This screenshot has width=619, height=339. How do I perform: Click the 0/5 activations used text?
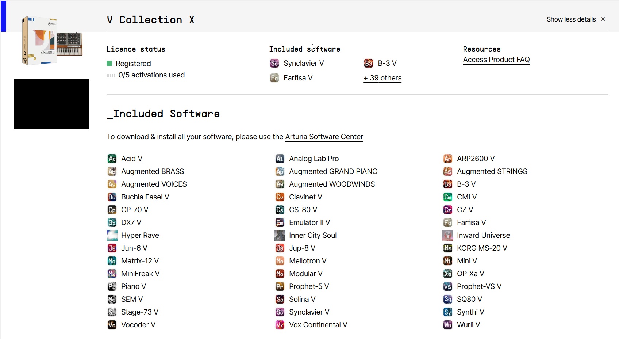[x=151, y=75]
